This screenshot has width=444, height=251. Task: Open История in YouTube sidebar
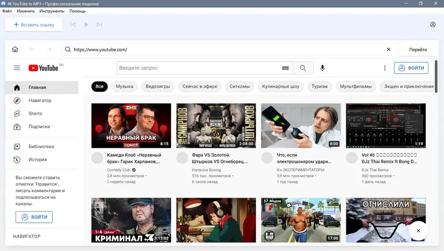(42, 159)
